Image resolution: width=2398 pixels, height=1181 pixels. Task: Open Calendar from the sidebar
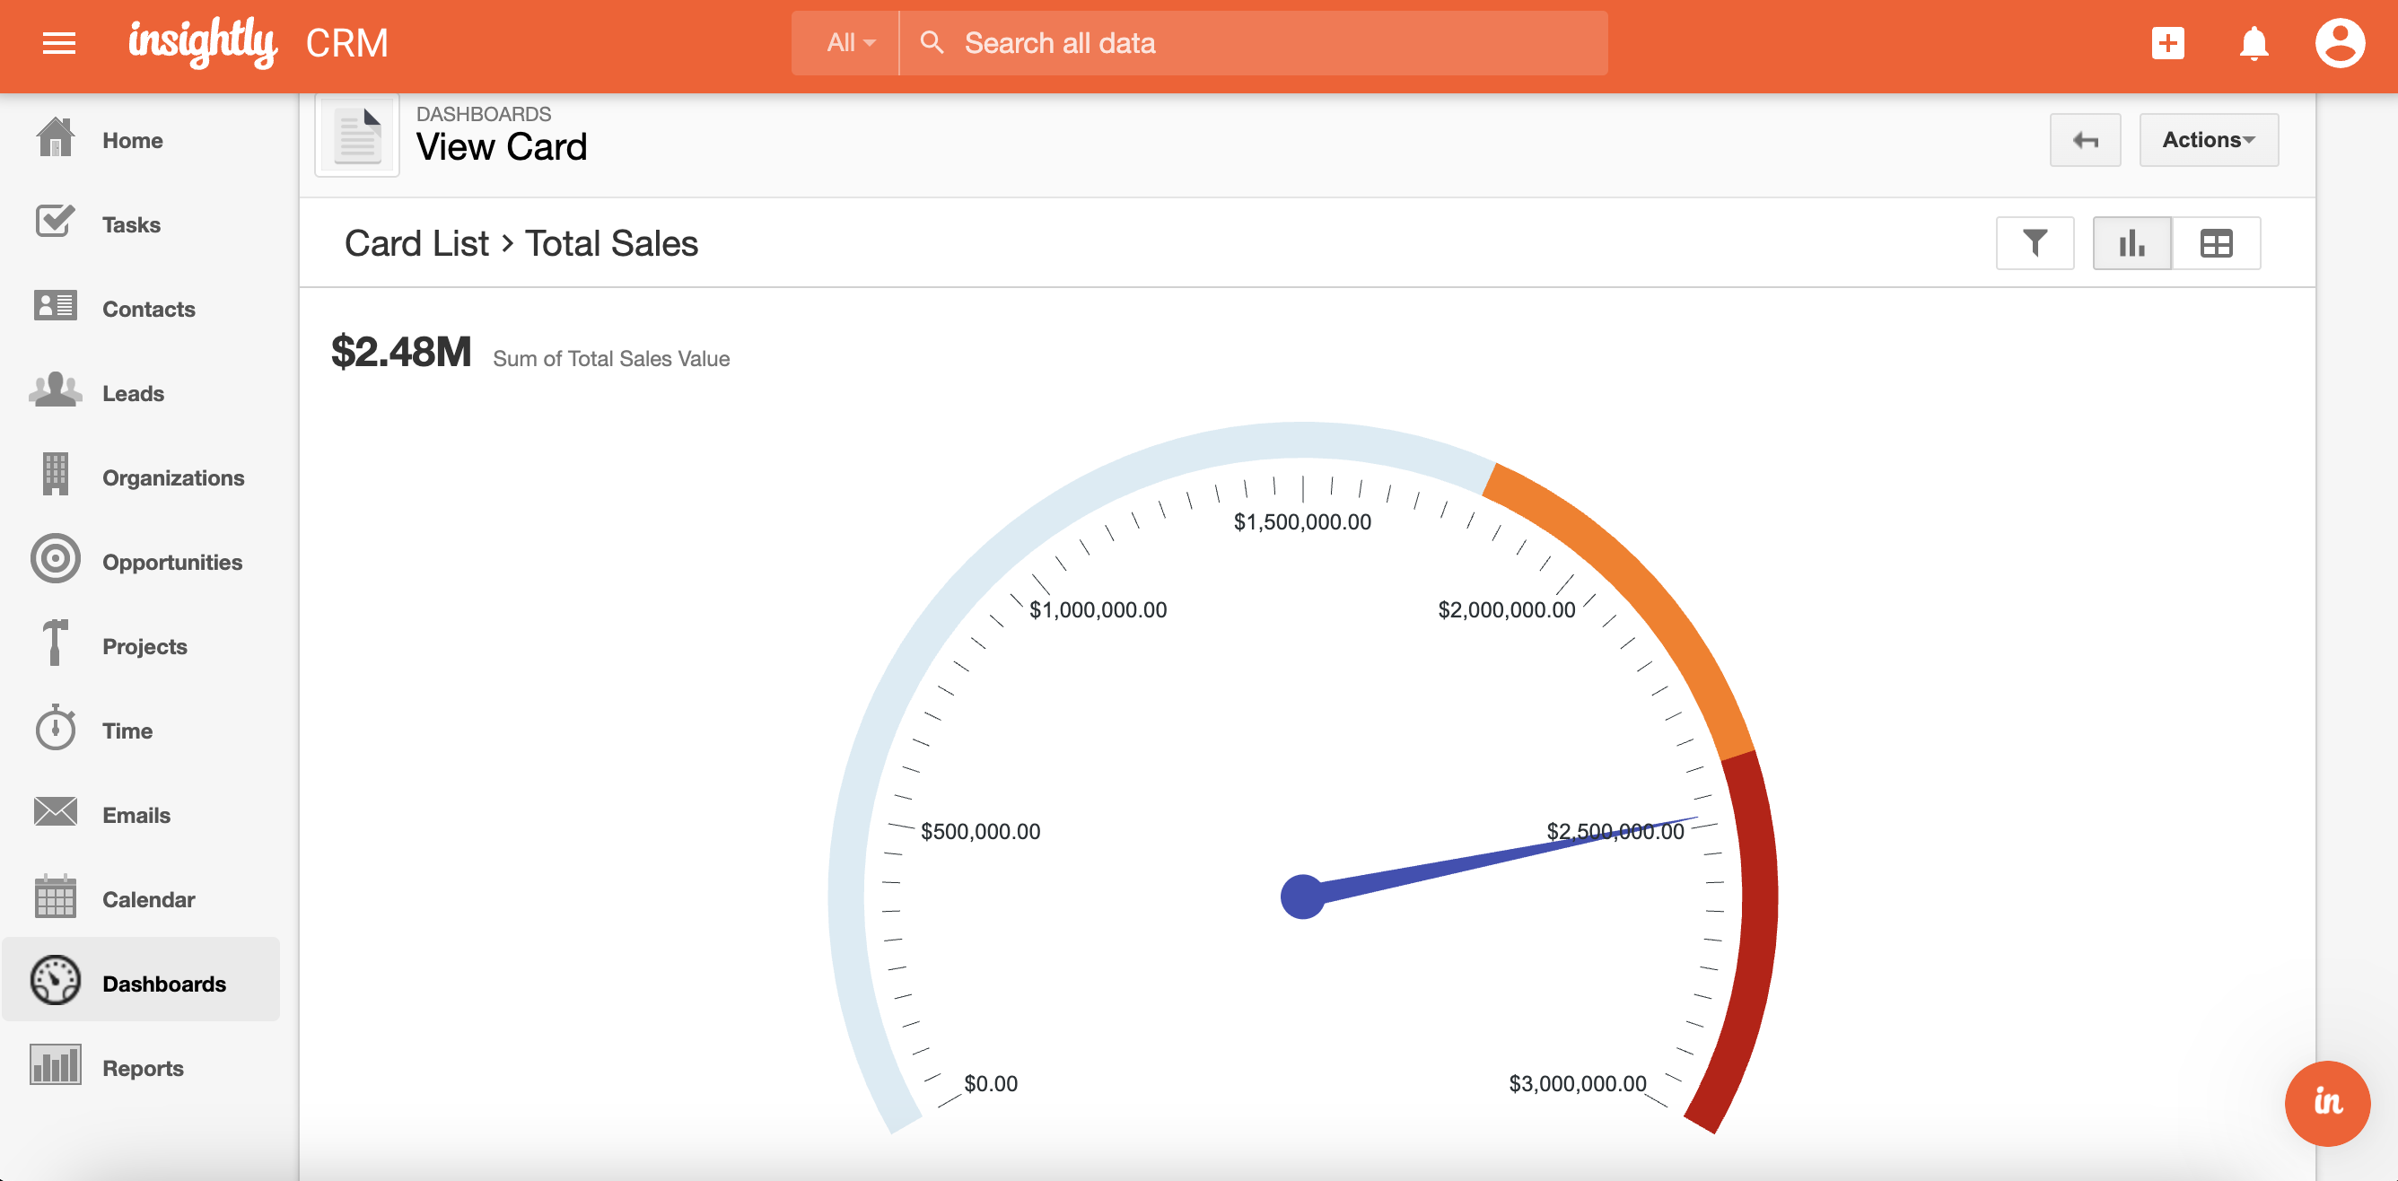(149, 900)
